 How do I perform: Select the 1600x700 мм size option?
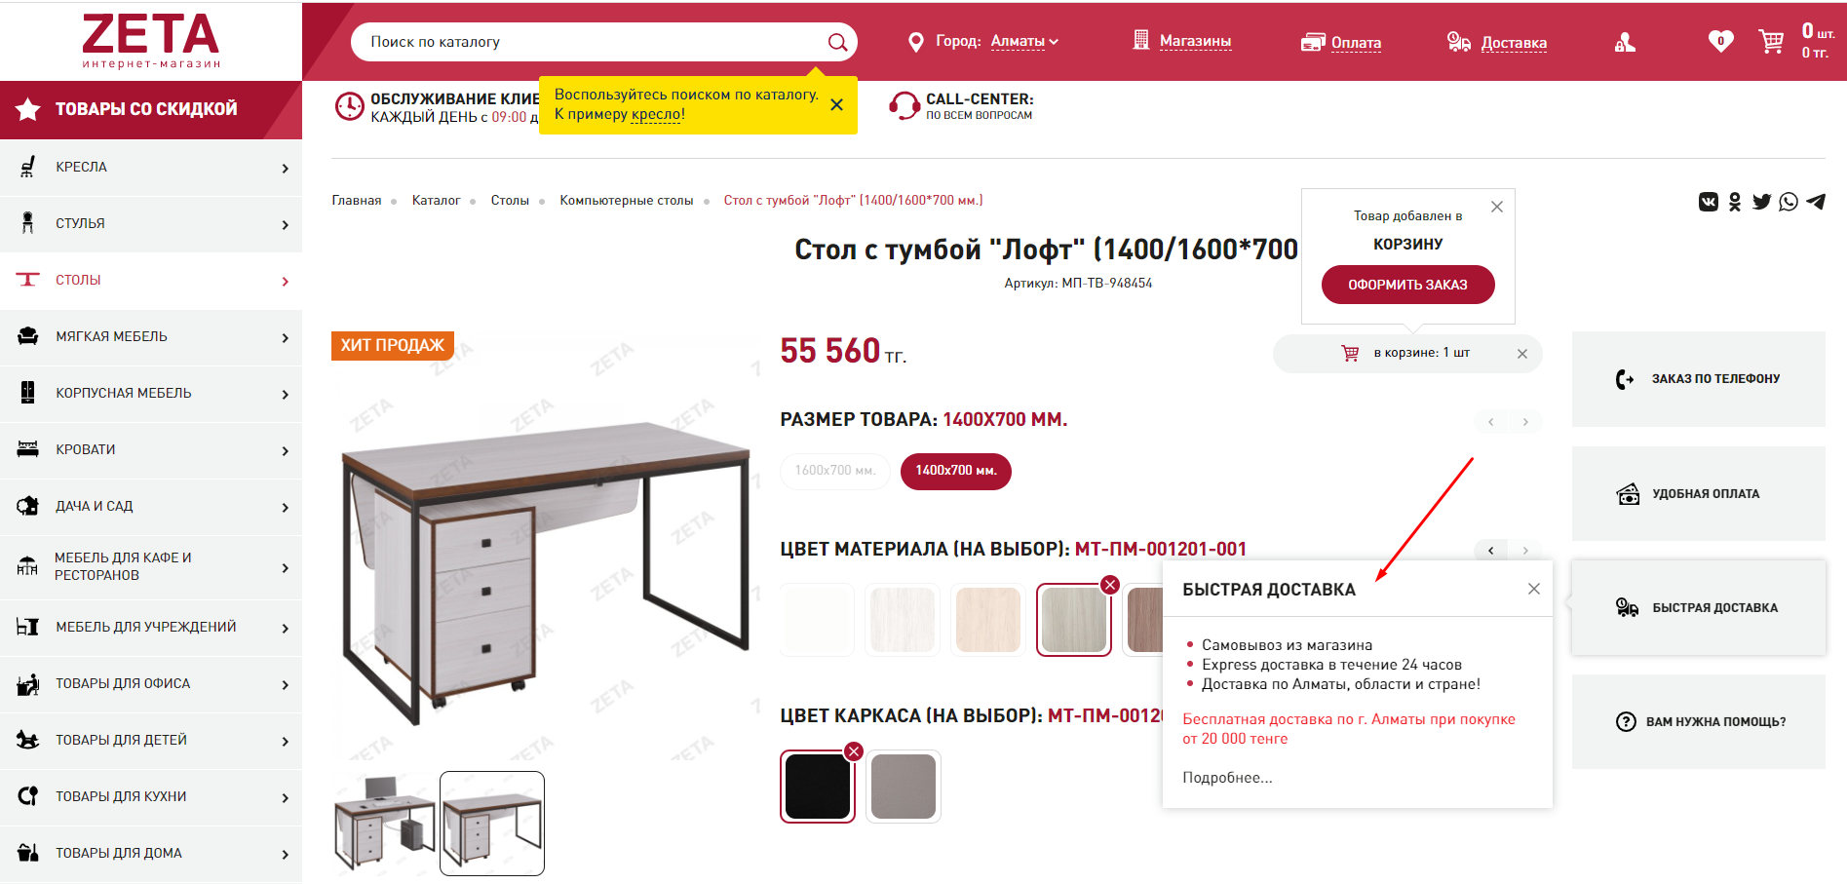[x=835, y=471]
